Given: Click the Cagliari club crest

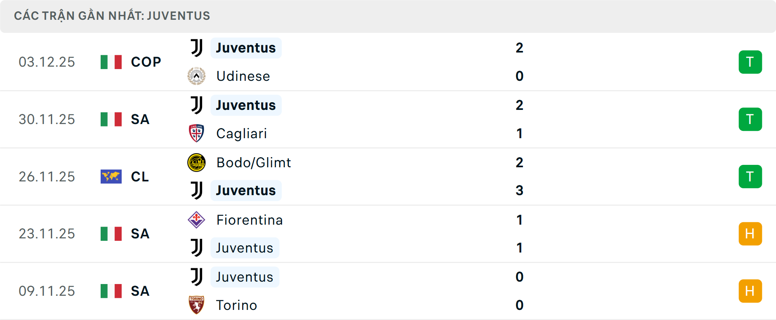Looking at the screenshot, I should (x=196, y=133).
